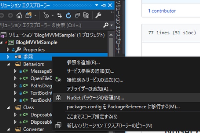200x133 pixels.
Task: Collapse the BlogMVVMSample project node
Action: click(1, 42)
